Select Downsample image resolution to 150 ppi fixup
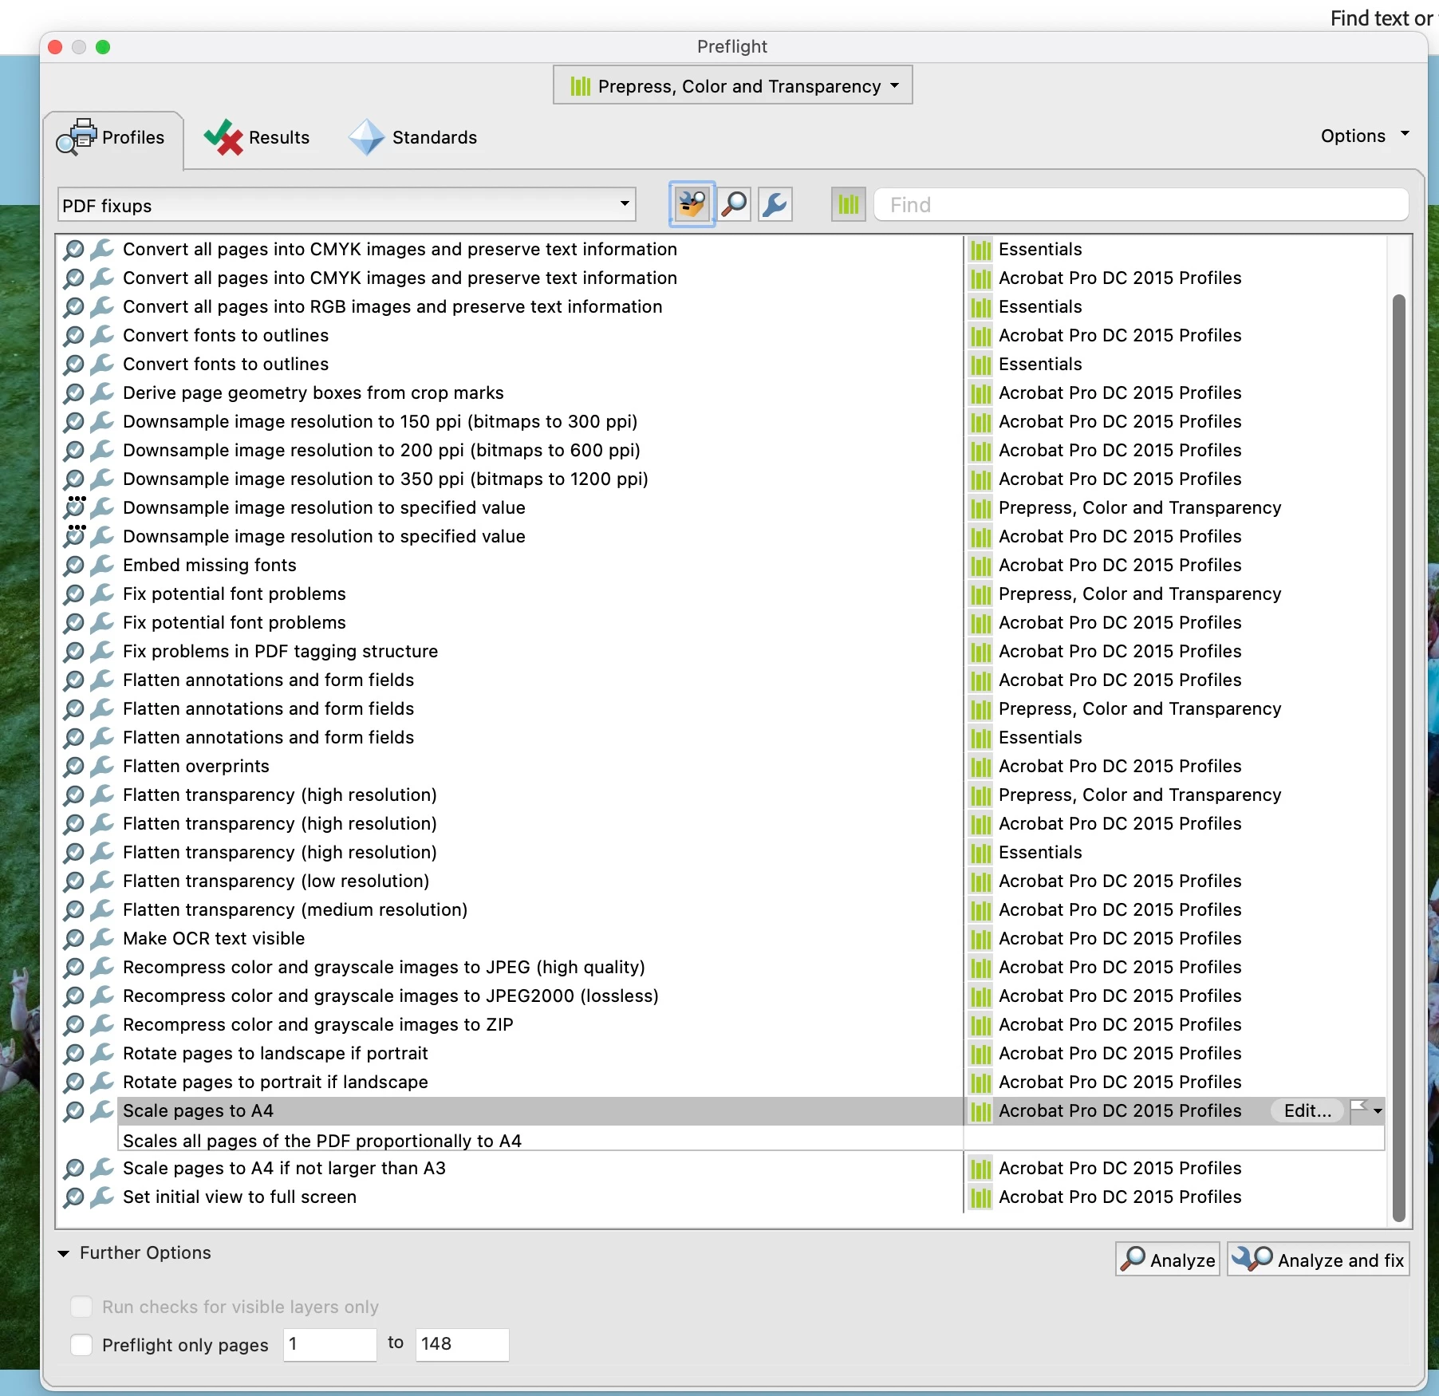 point(380,421)
